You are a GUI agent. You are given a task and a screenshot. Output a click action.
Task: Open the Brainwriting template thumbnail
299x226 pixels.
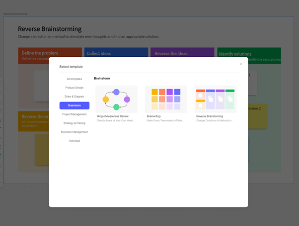[166, 99]
